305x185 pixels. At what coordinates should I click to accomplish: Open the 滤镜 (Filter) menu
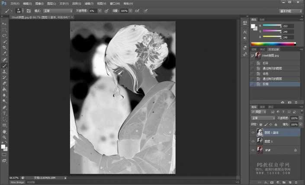click(x=87, y=3)
